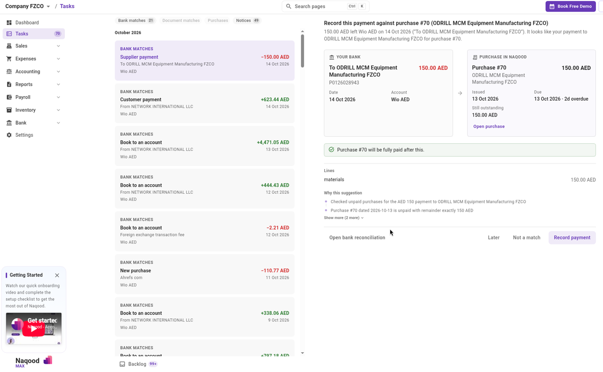This screenshot has height=372, width=603.
Task: Expand Show more (2 more) reasons
Action: tap(344, 218)
